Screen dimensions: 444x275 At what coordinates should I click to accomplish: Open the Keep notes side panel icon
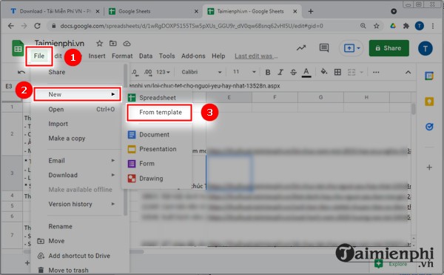click(429, 102)
